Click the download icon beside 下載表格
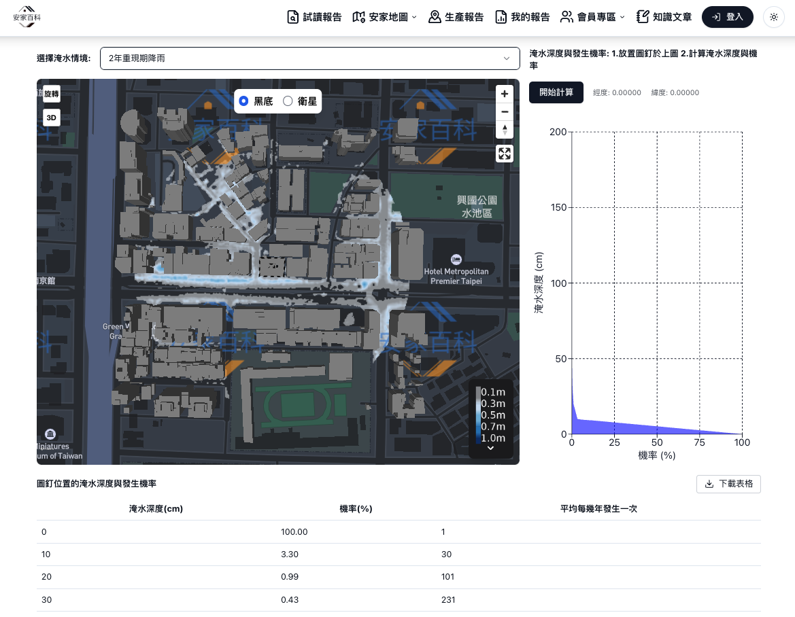The image size is (795, 617). tap(710, 484)
